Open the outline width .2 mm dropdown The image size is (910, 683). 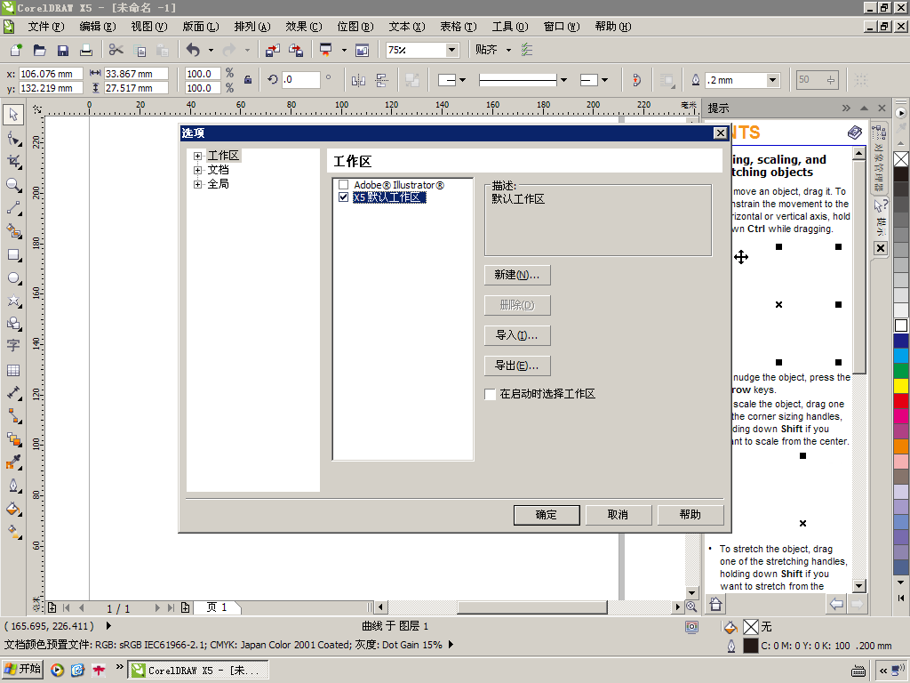[772, 80]
